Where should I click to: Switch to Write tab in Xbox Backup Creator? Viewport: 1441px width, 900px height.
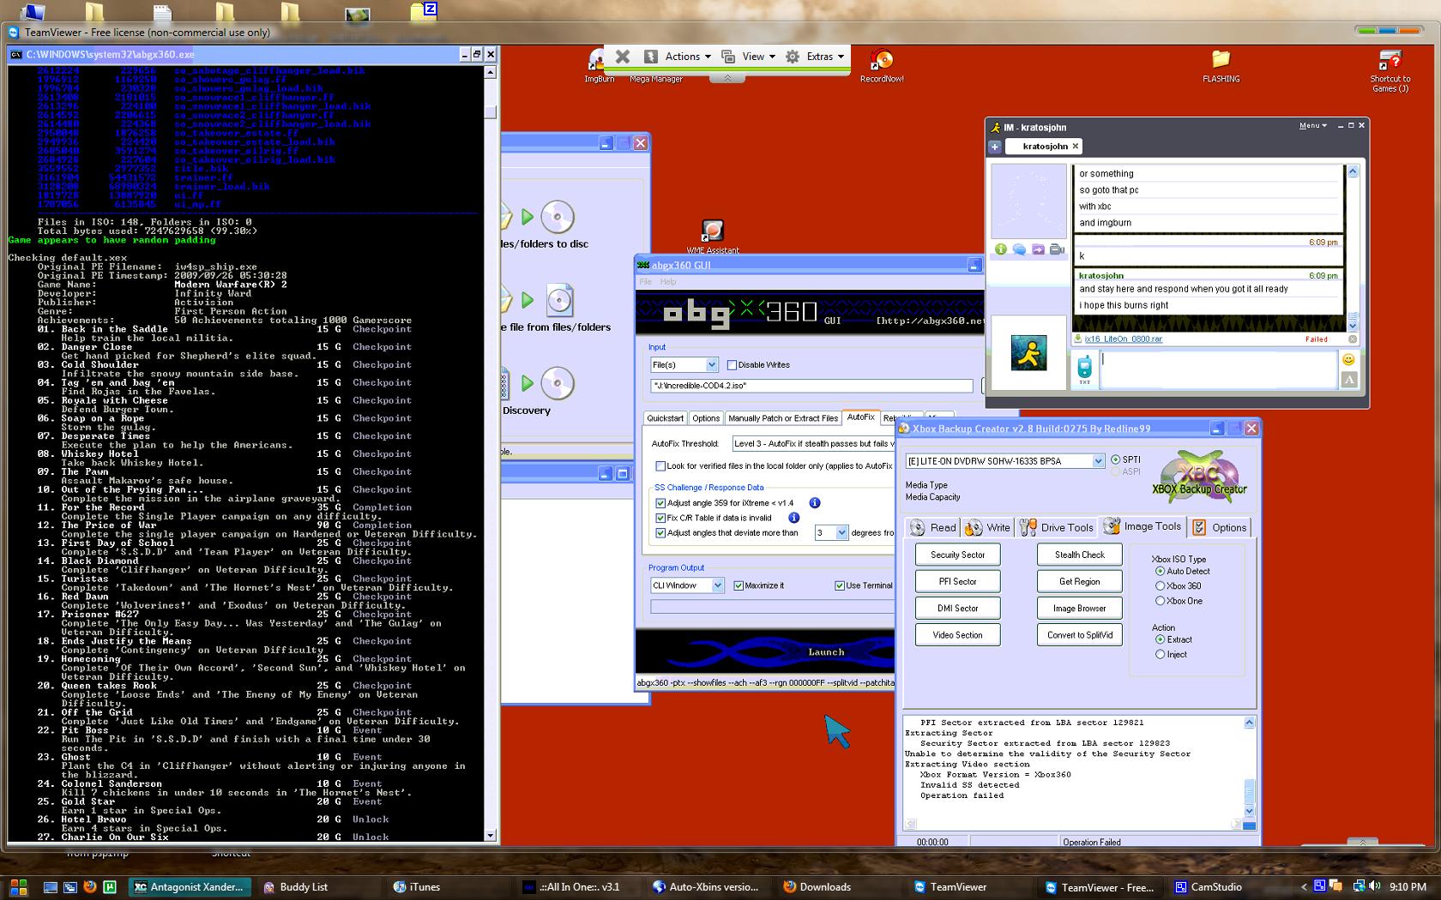987,528
